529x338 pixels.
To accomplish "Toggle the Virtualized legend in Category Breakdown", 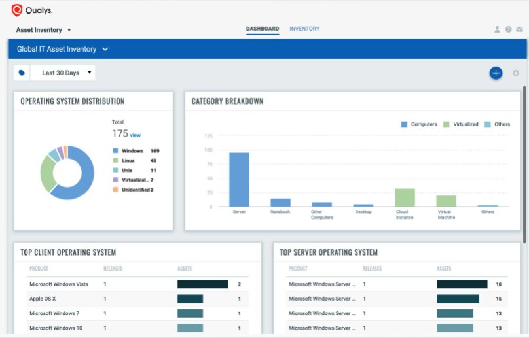I will [x=461, y=124].
